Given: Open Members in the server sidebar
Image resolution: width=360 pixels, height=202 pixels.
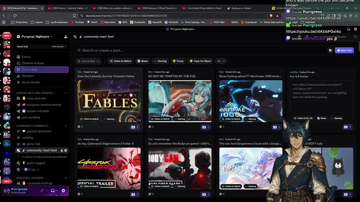Looking at the screenshot, I should tap(42, 76).
